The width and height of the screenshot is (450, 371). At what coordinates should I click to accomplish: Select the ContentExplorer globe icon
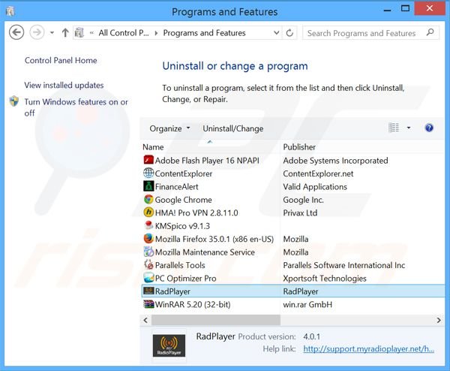tap(148, 173)
